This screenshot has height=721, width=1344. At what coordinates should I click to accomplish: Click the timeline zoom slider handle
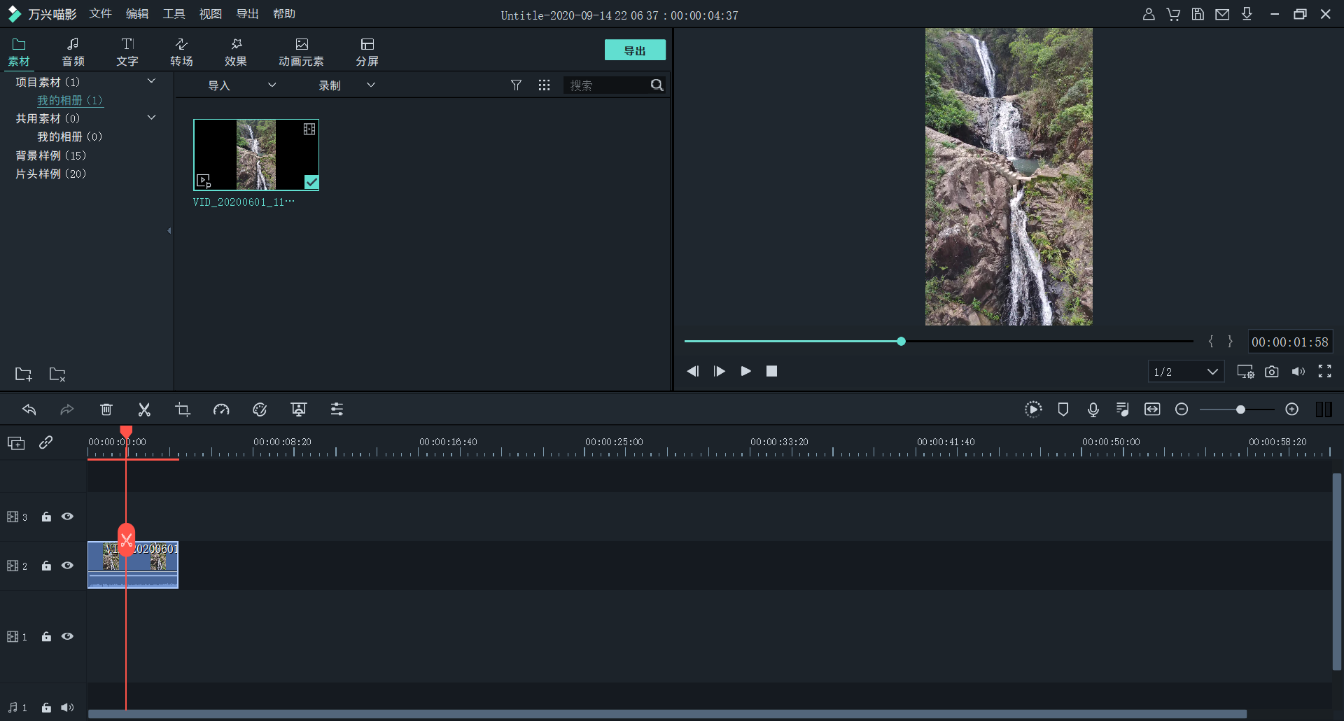[1240, 409]
